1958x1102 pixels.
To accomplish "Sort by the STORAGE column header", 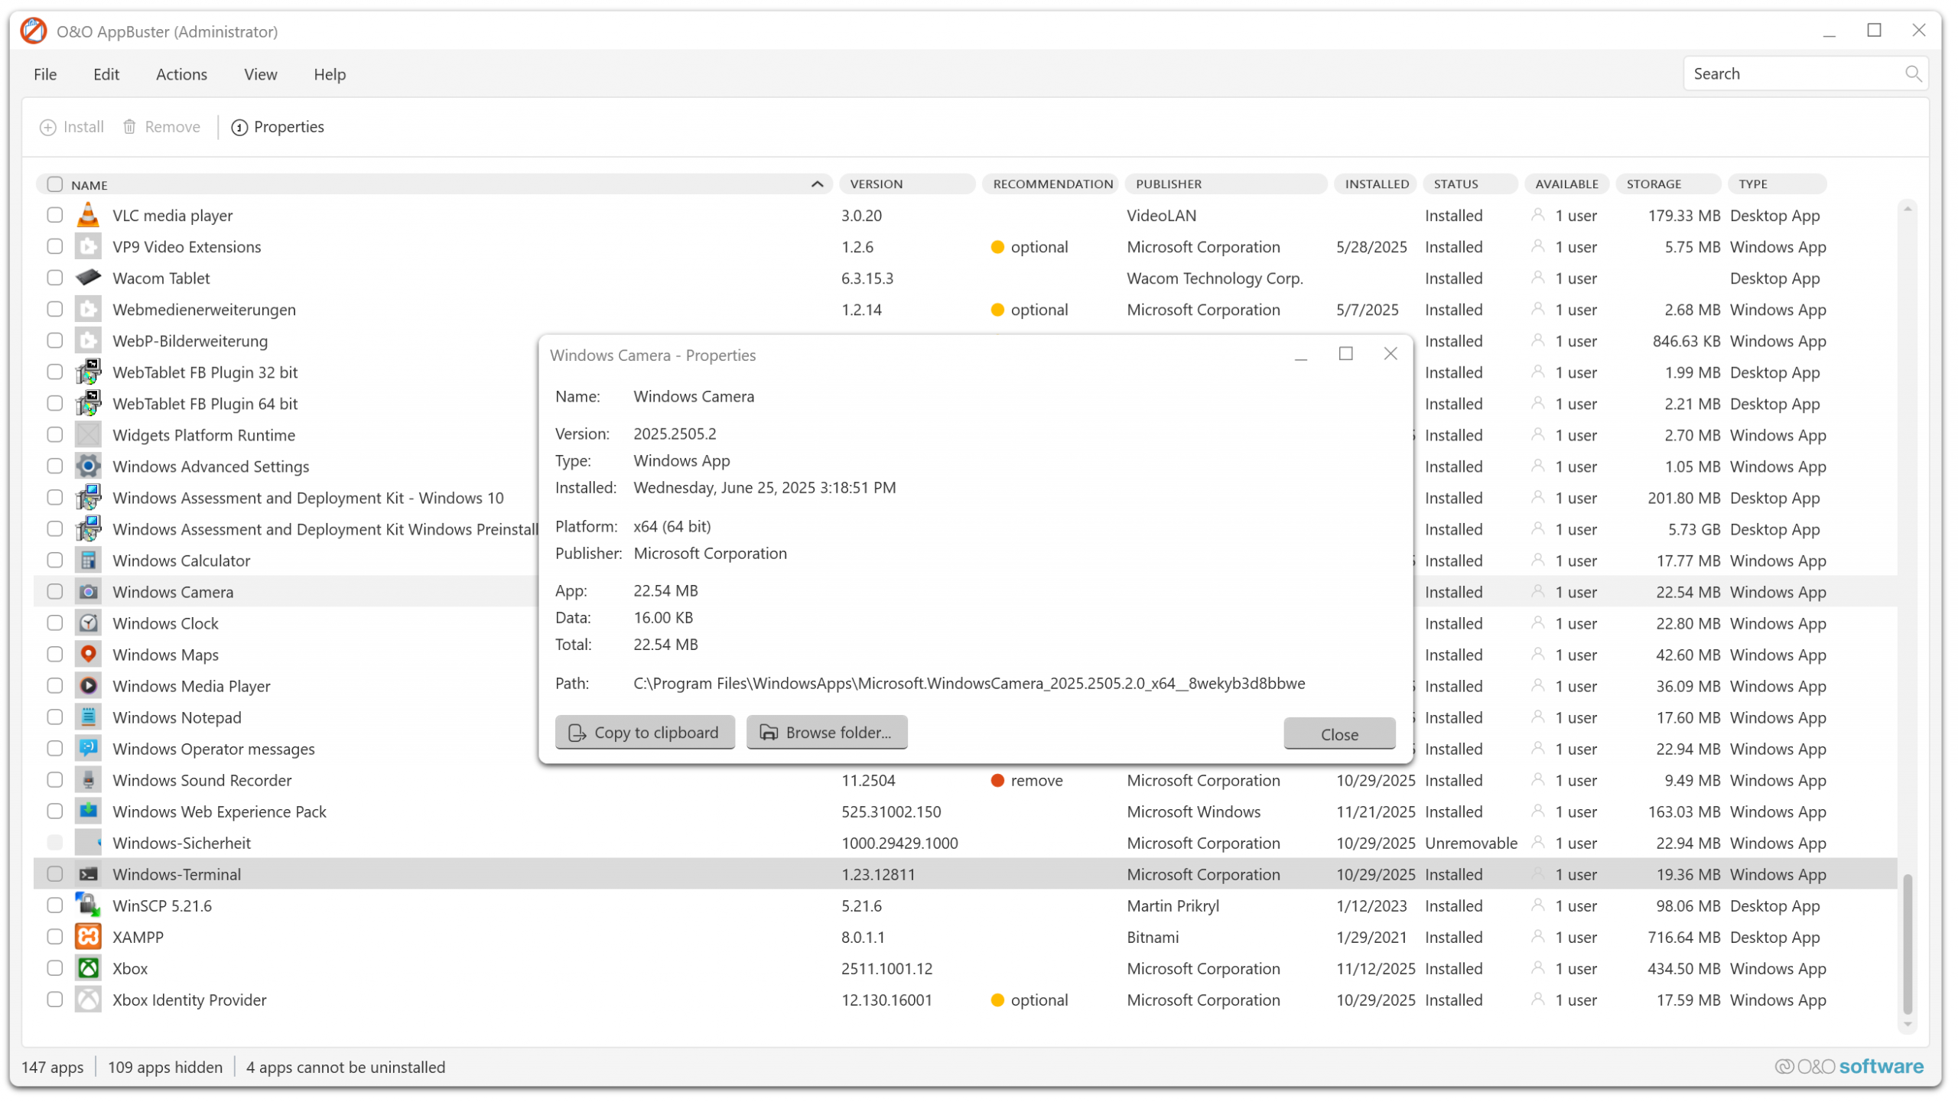I will [1654, 184].
